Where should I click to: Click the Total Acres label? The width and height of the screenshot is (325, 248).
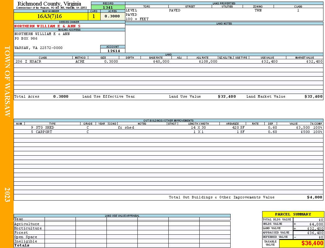pos(27,96)
